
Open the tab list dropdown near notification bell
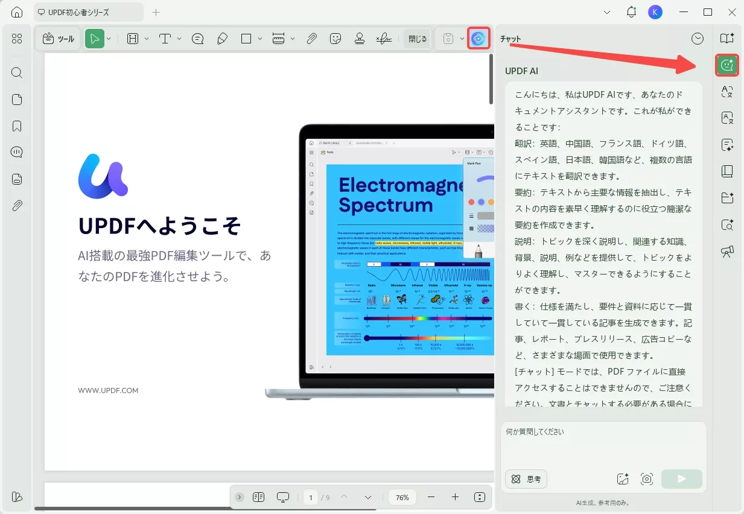(x=607, y=12)
